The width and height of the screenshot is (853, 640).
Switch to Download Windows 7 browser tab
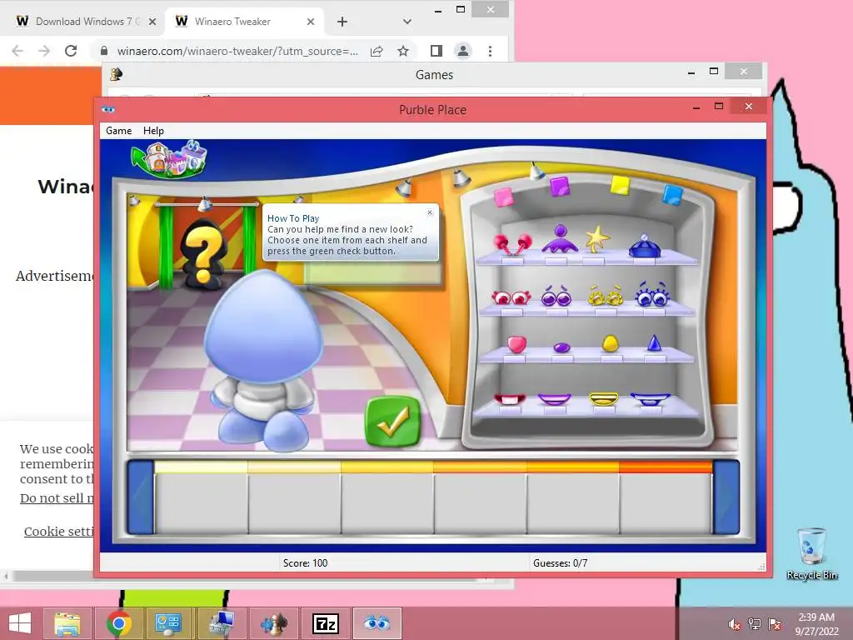pos(84,21)
